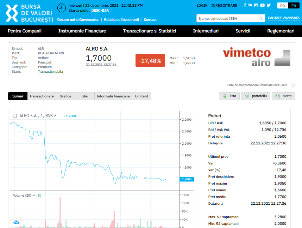302x228 pixels.
Task: Open the Instagram social icon
Action: (x=256, y=5)
